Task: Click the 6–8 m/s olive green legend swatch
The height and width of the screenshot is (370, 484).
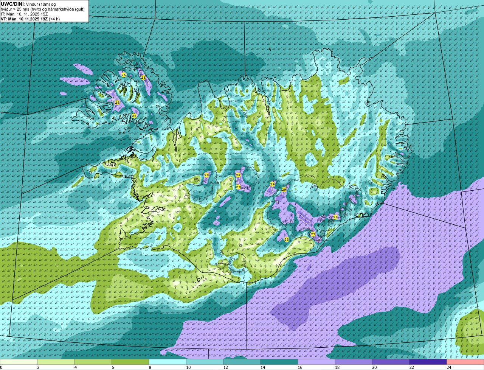Action: pyautogui.click(x=130, y=362)
